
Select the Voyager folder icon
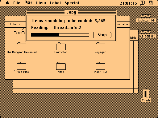click(100, 46)
